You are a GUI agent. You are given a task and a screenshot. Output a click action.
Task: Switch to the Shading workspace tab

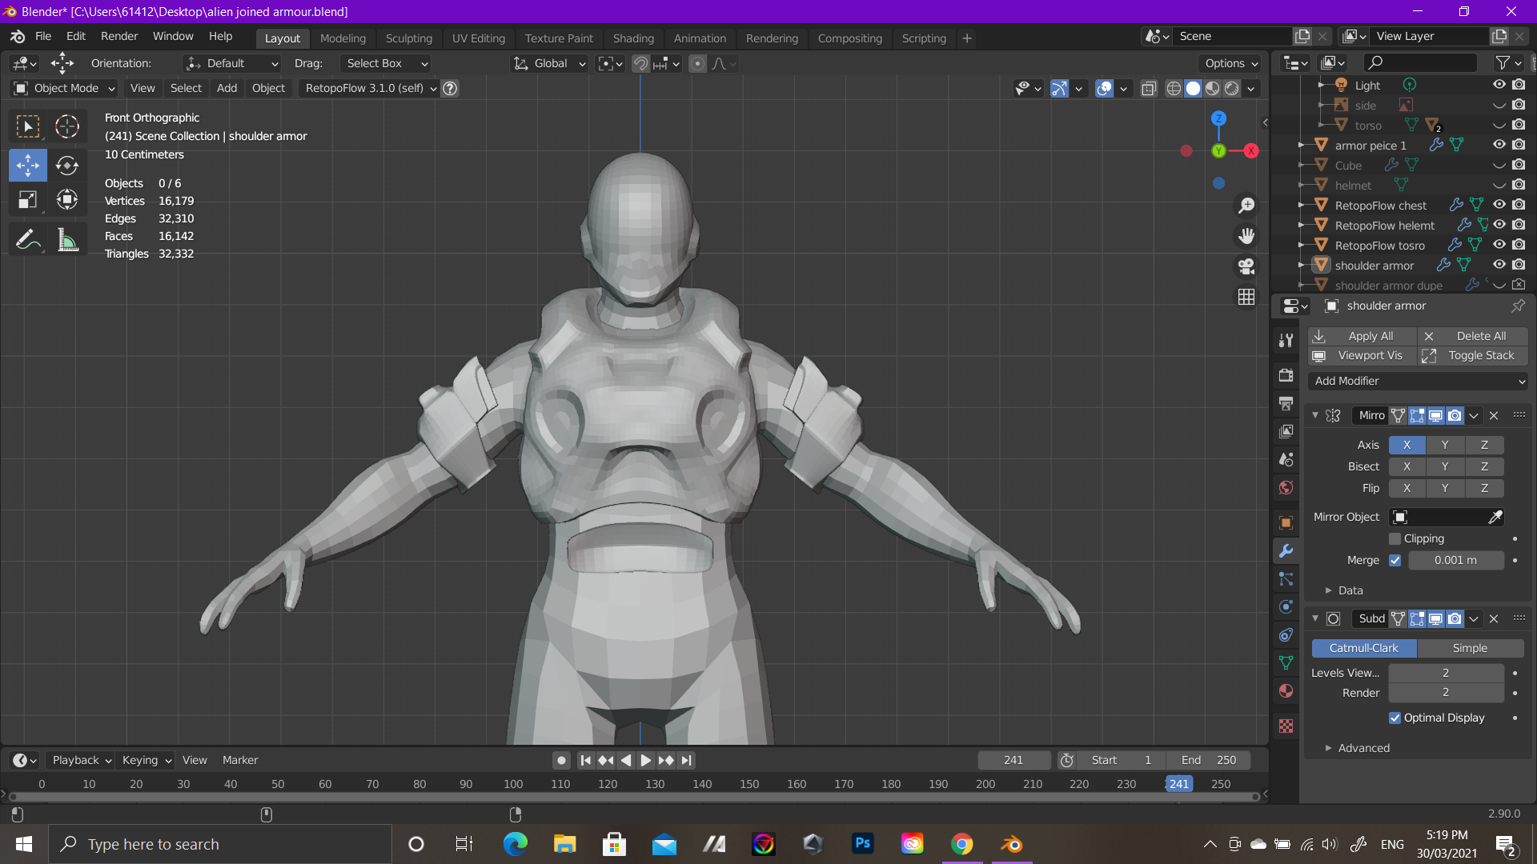(633, 38)
